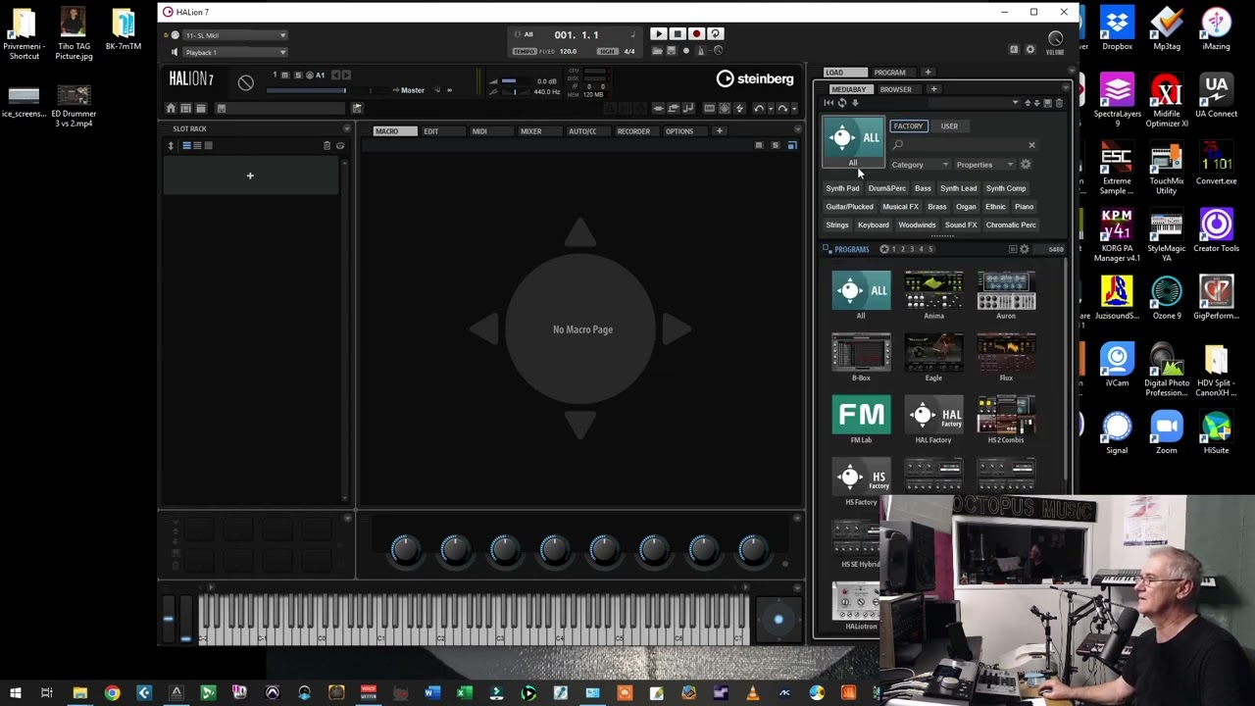Click the gear icon in the PROGRAMS header
This screenshot has width=1255, height=706.
tap(1025, 249)
